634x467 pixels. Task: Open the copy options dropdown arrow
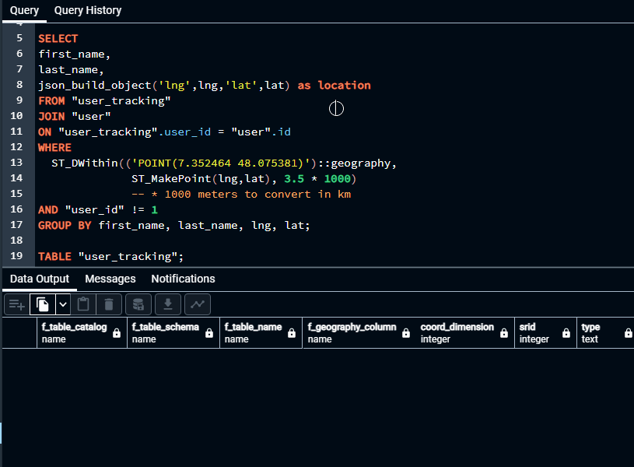point(63,304)
